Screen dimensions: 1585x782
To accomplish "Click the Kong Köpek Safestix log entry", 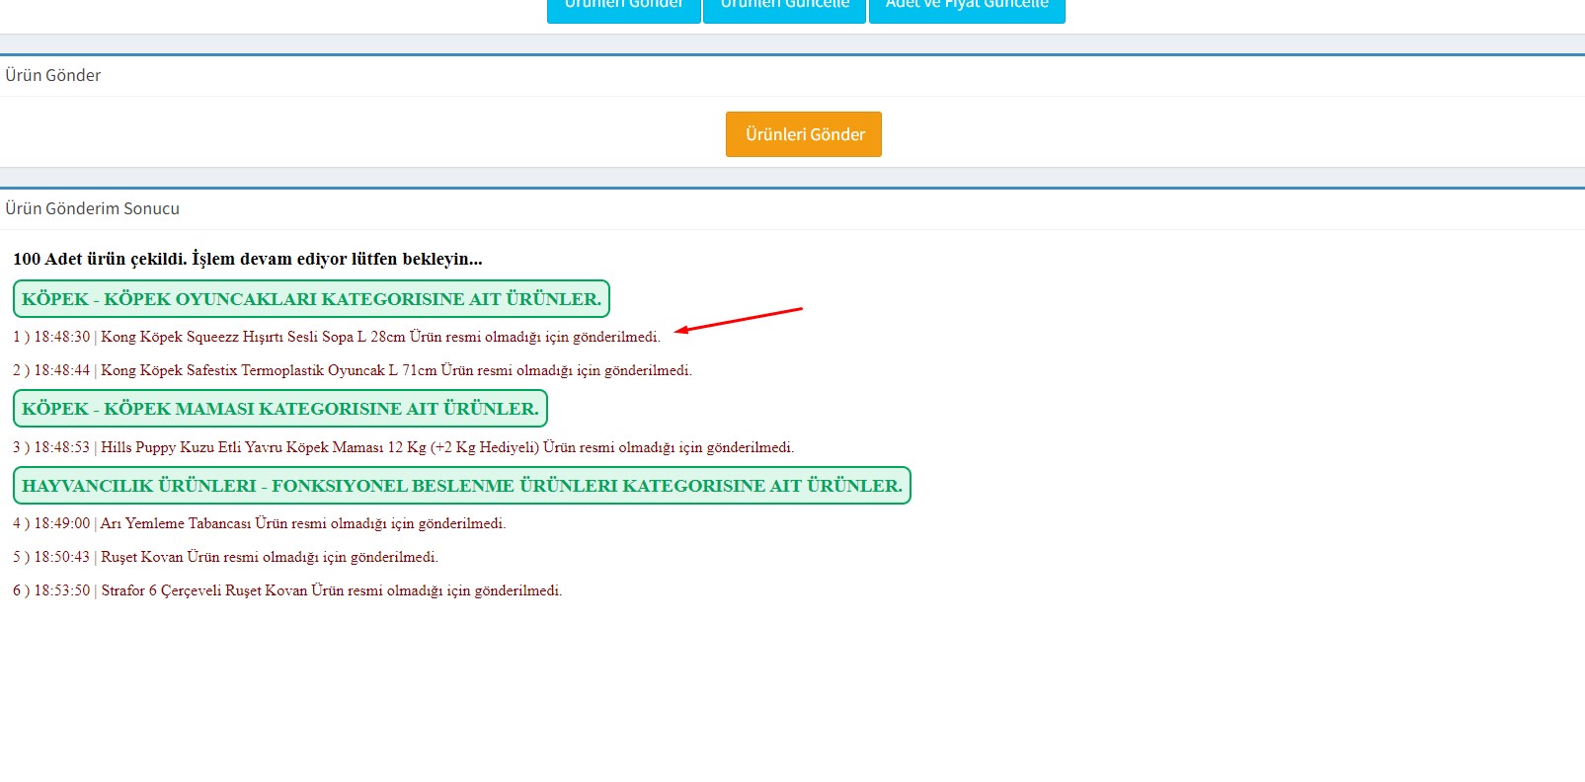I will coord(395,370).
